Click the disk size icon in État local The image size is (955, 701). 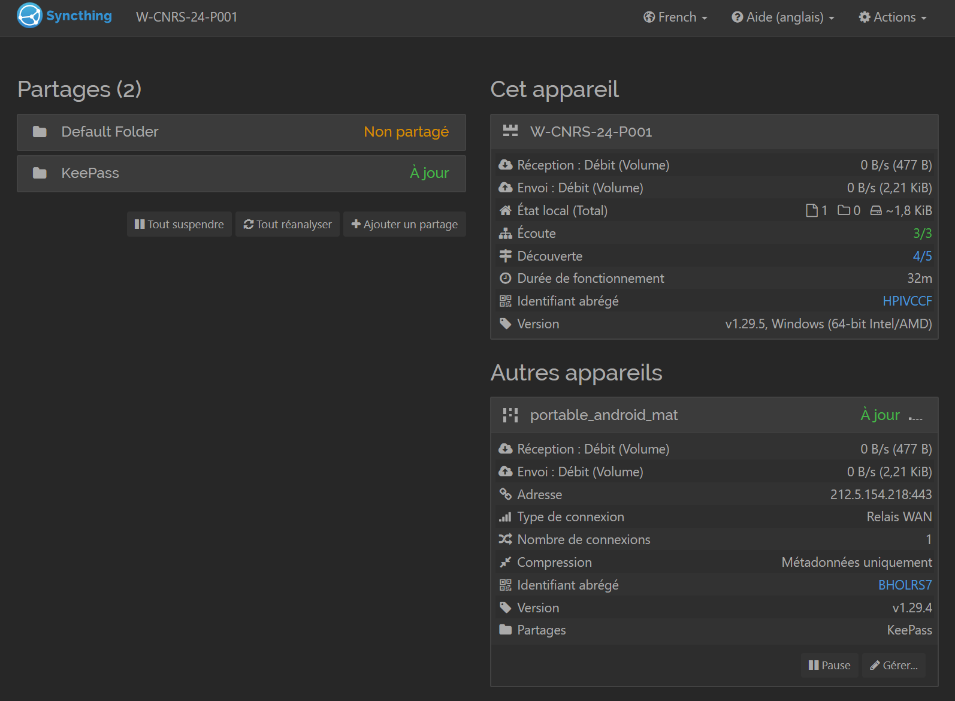[876, 210]
